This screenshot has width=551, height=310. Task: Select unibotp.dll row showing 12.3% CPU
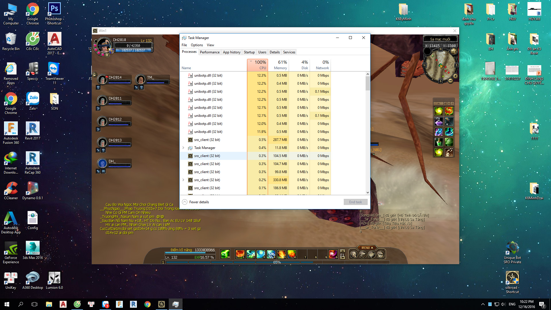pos(255,75)
